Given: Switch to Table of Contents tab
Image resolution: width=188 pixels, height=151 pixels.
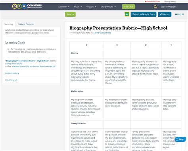Looking at the screenshot, I should point(26,24).
